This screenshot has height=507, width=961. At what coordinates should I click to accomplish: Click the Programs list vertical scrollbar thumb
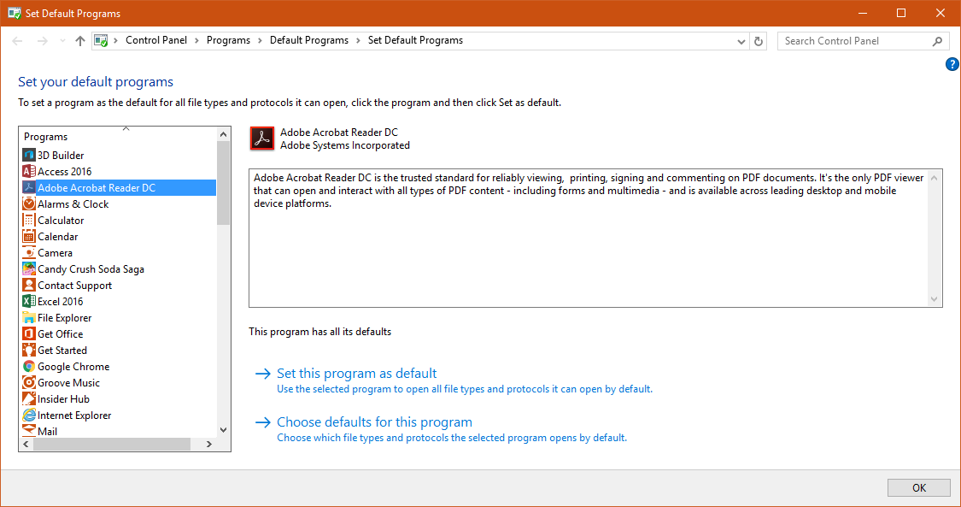click(223, 183)
